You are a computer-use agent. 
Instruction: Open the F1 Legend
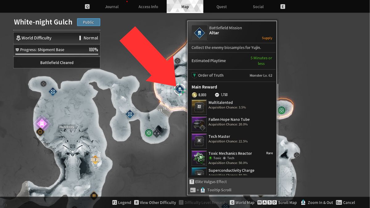[x=122, y=202]
